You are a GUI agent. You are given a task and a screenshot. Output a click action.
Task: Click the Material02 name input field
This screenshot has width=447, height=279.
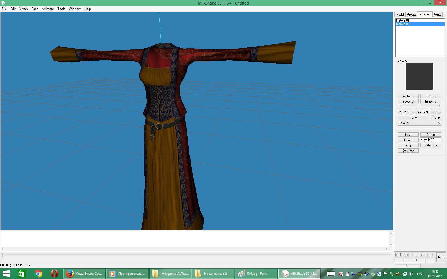point(431,140)
